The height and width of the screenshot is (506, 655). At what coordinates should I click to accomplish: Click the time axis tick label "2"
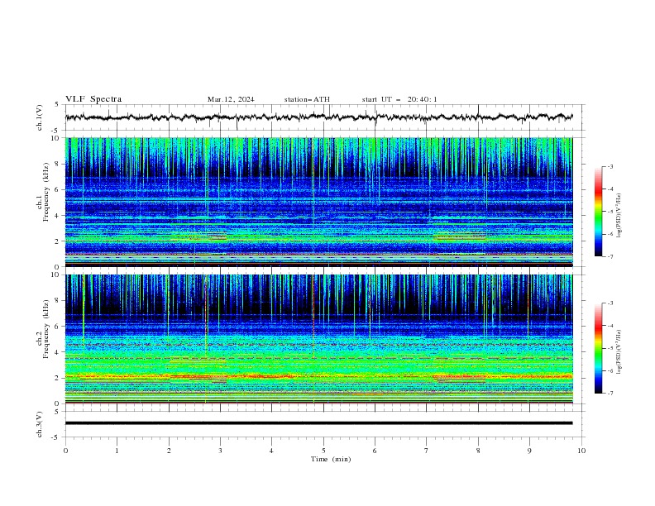[x=169, y=451]
